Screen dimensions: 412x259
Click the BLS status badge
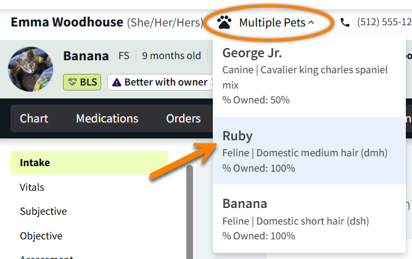point(82,82)
